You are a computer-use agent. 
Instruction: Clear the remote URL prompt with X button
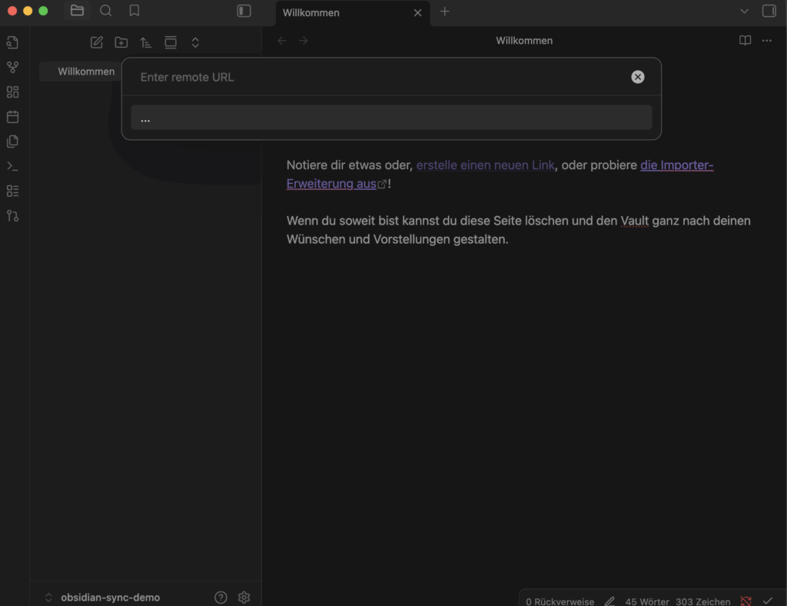tap(638, 77)
